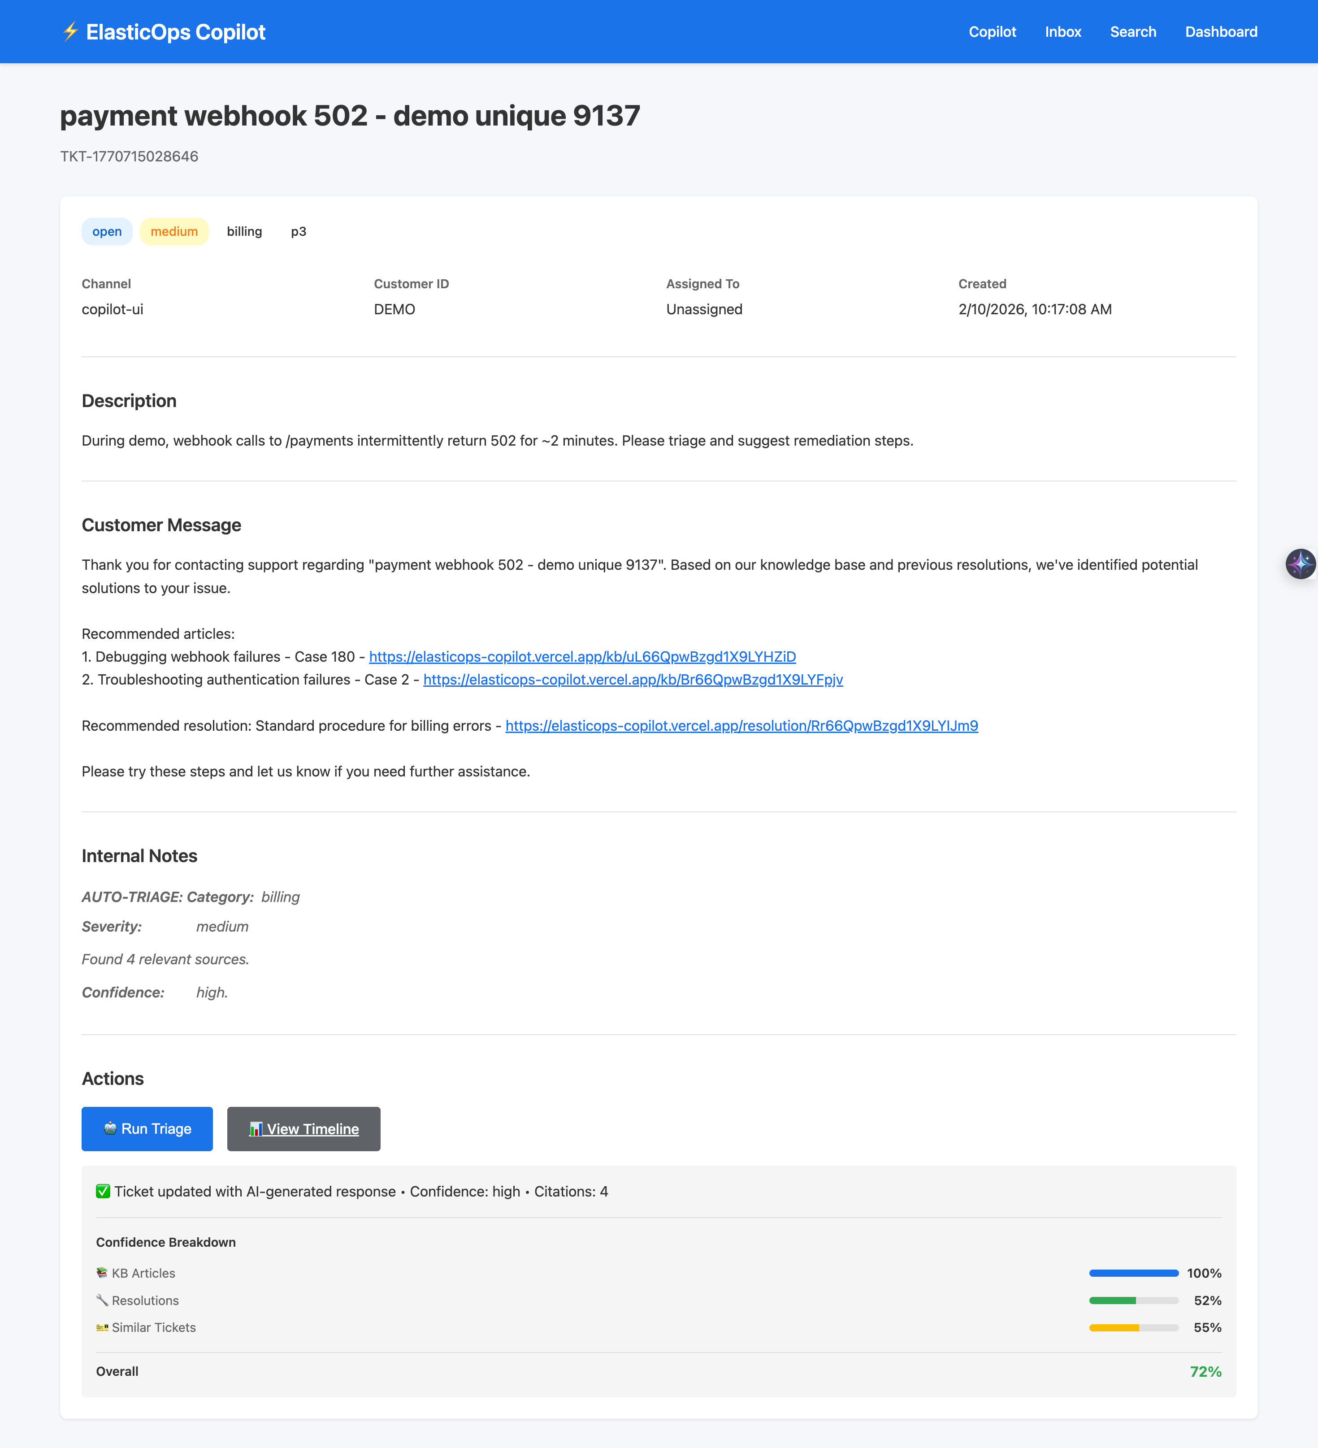Click the medium severity badge
Screen dimensions: 1318x1448
174,231
